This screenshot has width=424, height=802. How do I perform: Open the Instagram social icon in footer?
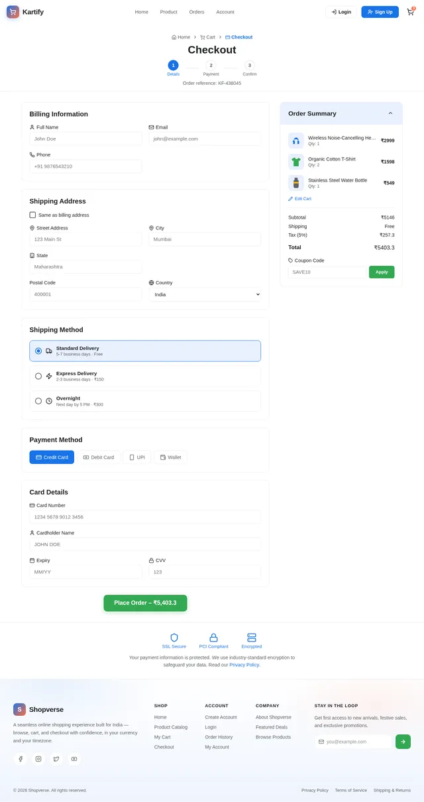click(x=38, y=759)
